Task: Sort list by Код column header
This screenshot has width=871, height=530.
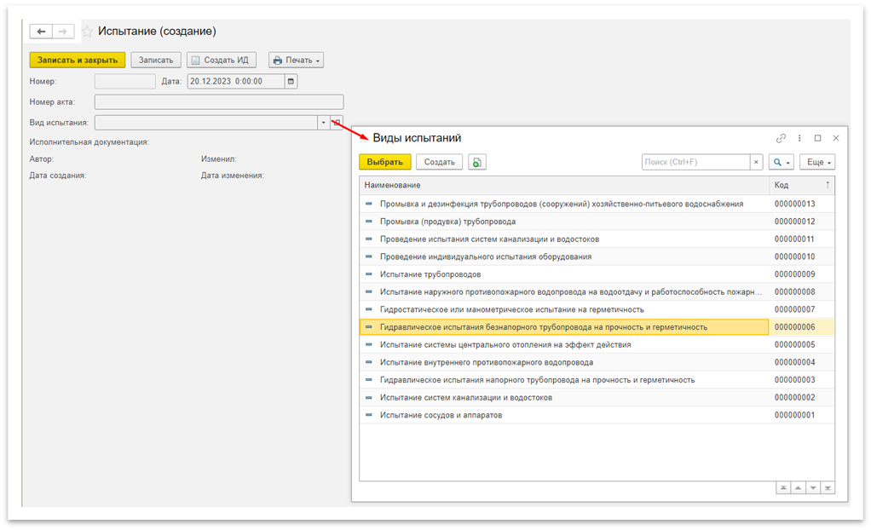Action: pos(801,185)
